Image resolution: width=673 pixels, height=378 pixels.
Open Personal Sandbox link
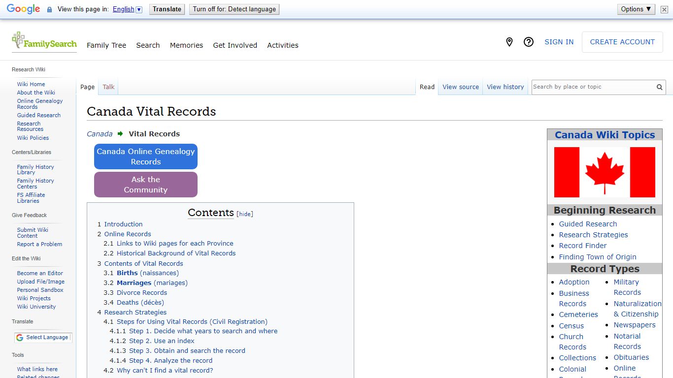coord(40,290)
